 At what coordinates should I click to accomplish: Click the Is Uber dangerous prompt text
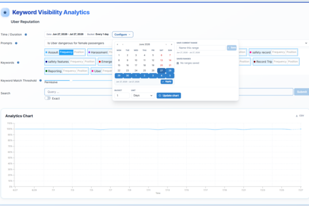point(76,43)
